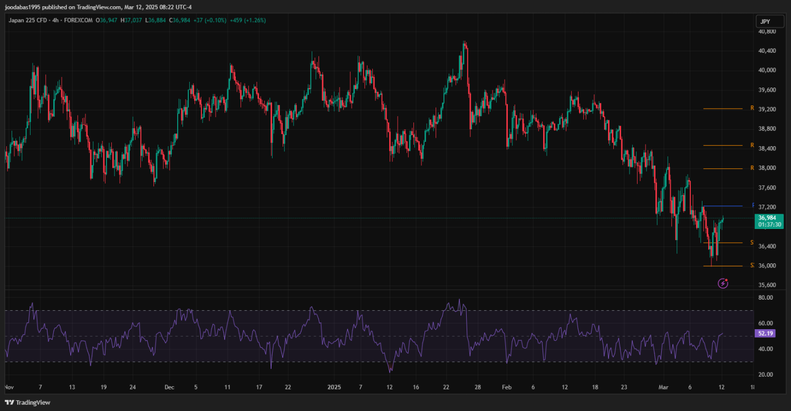The width and height of the screenshot is (791, 411).
Task: Click the 39,600 price axis label
Action: tap(767, 90)
